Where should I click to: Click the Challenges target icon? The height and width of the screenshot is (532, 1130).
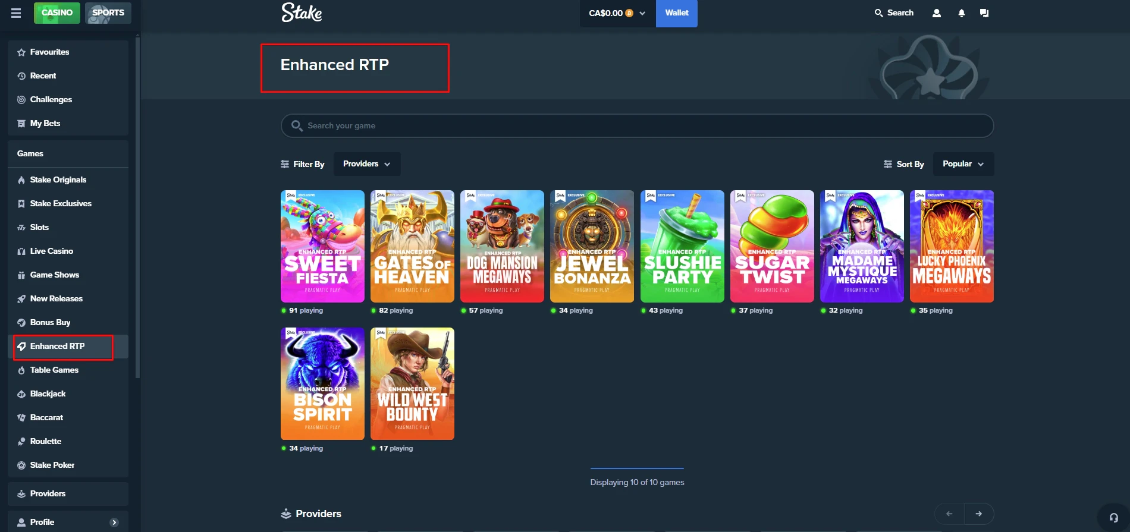[x=21, y=100]
